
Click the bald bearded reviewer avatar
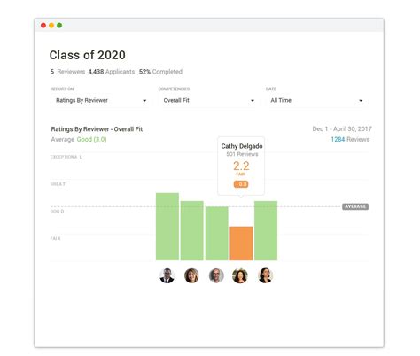coord(216,275)
